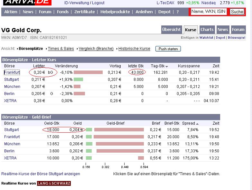This screenshot has width=252, height=190.
Task: Open Realtime-Kurse der Börse Stuttgart anzeigen
Action: 41,174
